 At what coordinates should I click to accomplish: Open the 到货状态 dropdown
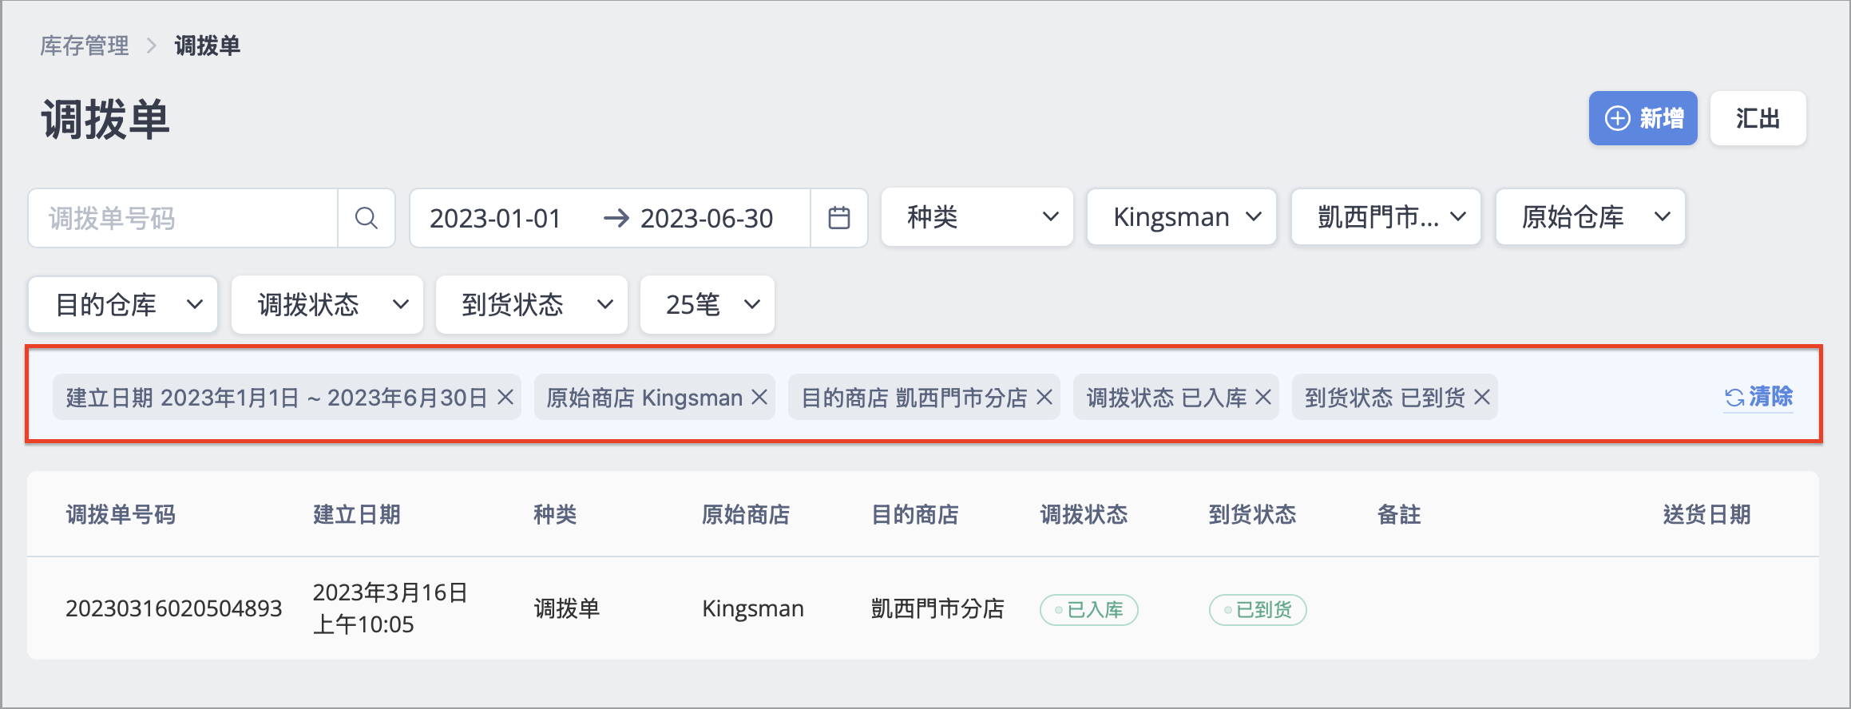532,304
